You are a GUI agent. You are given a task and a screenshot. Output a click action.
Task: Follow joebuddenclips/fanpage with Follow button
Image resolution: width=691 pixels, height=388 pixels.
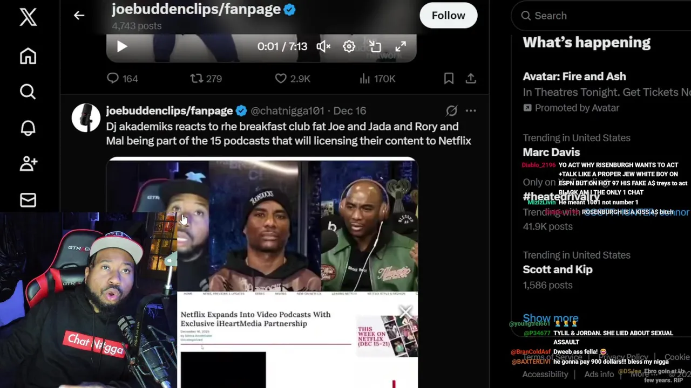click(x=448, y=16)
